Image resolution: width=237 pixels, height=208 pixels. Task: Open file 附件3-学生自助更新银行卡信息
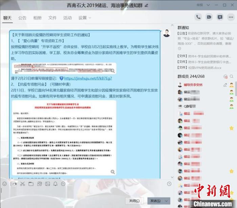(204, 62)
